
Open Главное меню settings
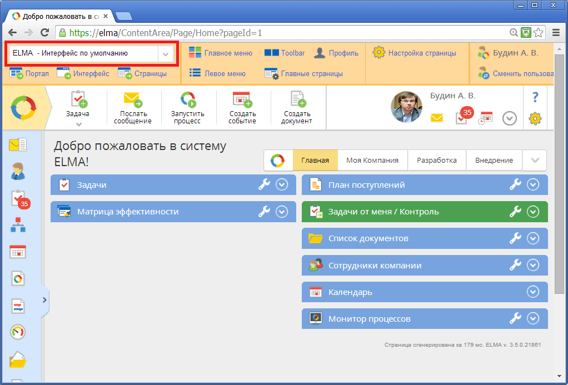pos(221,53)
